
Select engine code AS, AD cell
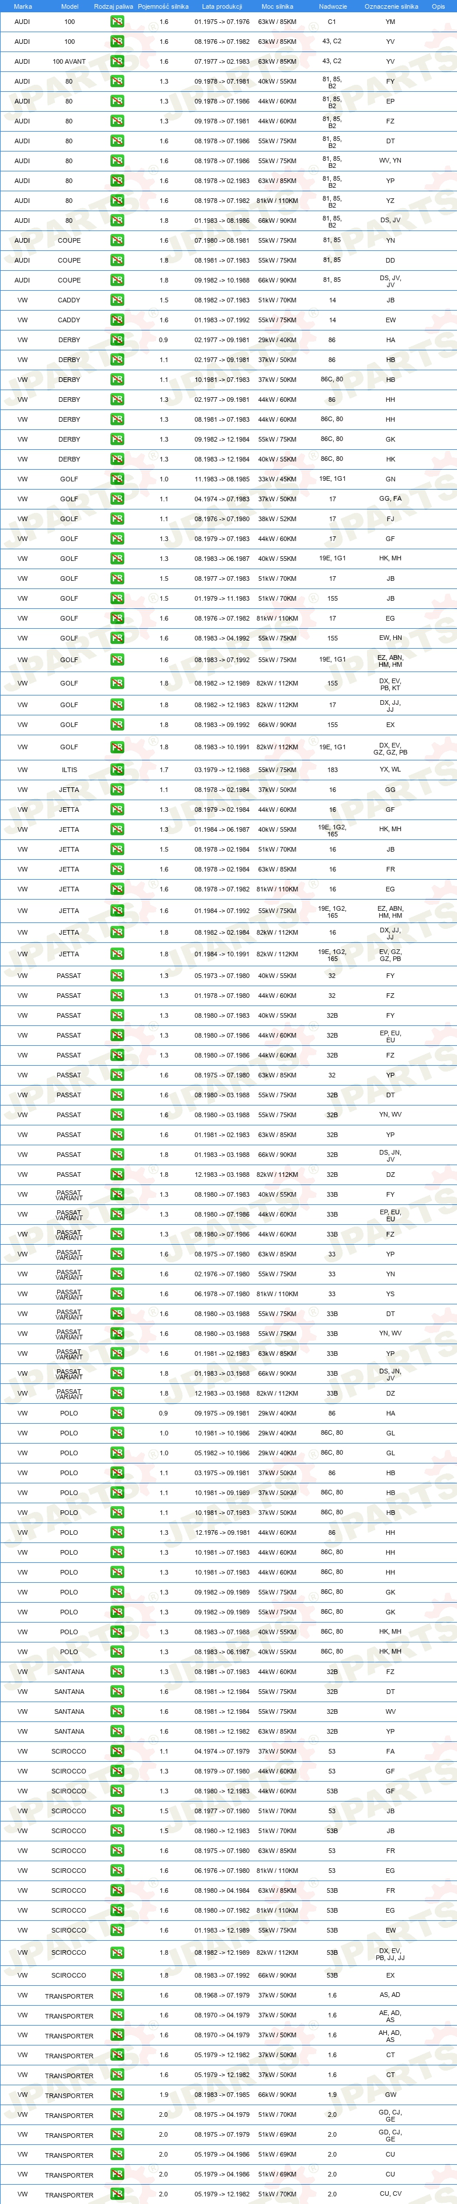pyautogui.click(x=390, y=1995)
